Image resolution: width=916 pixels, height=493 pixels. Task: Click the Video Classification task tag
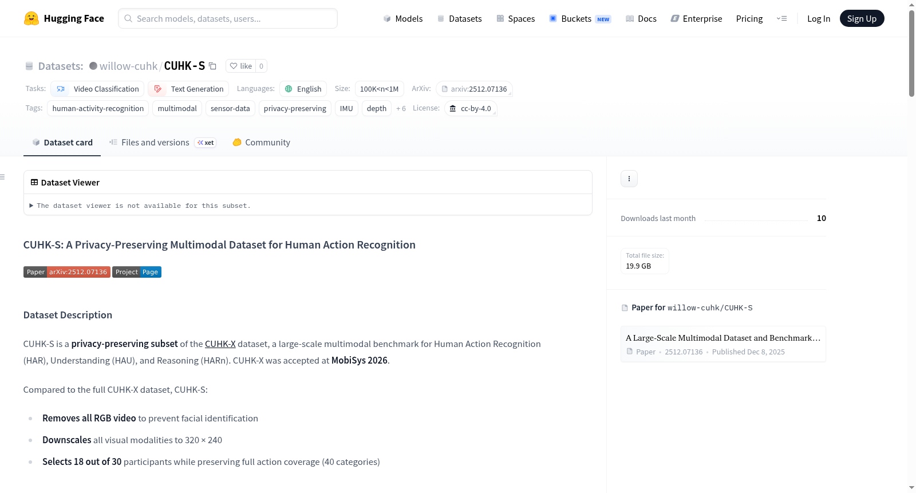click(x=97, y=89)
